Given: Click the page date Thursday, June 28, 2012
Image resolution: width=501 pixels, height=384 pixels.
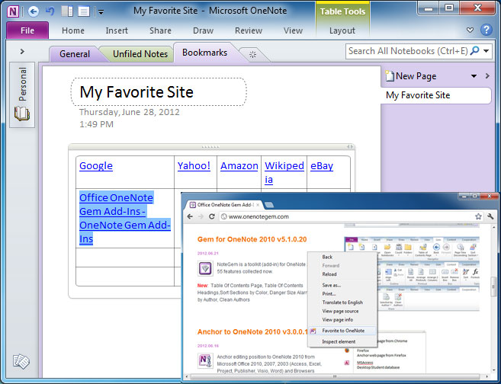Looking at the screenshot, I should pyautogui.click(x=130, y=112).
